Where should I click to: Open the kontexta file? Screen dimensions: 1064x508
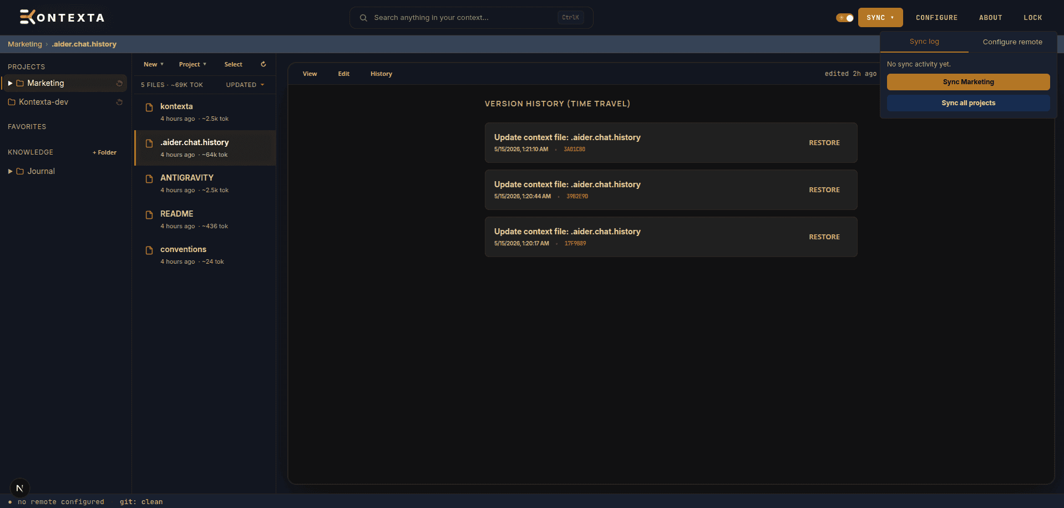point(205,112)
